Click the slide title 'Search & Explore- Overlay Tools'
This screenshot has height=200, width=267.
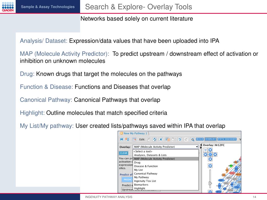(x=139, y=7)
